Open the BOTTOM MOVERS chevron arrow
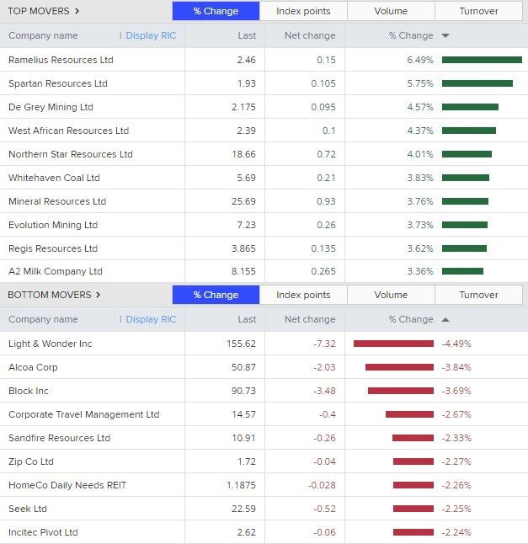This screenshot has width=528, height=544. pyautogui.click(x=99, y=295)
